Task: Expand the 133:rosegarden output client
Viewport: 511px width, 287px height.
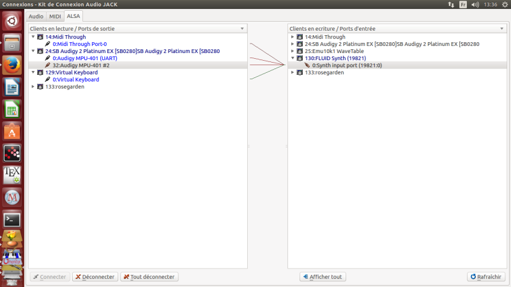Action: point(33,87)
